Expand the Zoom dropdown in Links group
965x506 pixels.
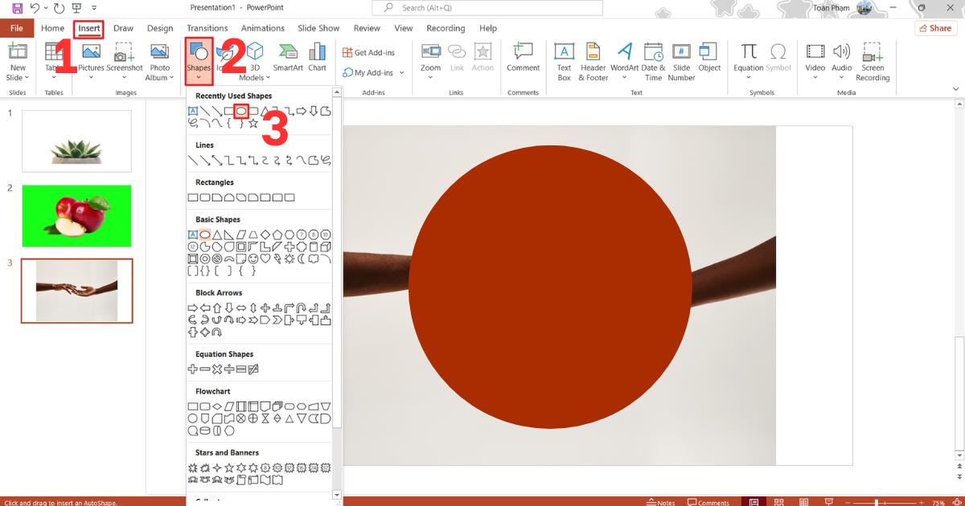[x=430, y=78]
